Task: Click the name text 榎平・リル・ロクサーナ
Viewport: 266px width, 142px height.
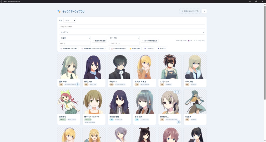Action: pos(92,117)
